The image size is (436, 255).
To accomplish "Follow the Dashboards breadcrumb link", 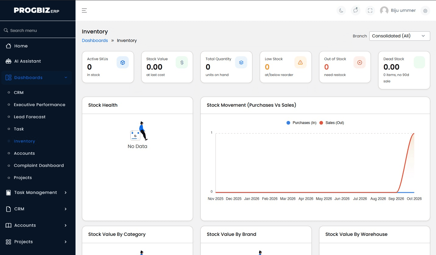I will coord(95,40).
